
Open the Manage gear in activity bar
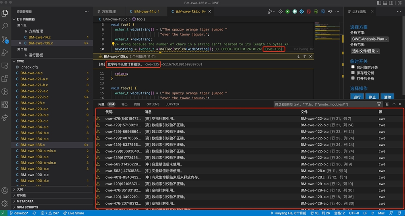click(x=5, y=204)
